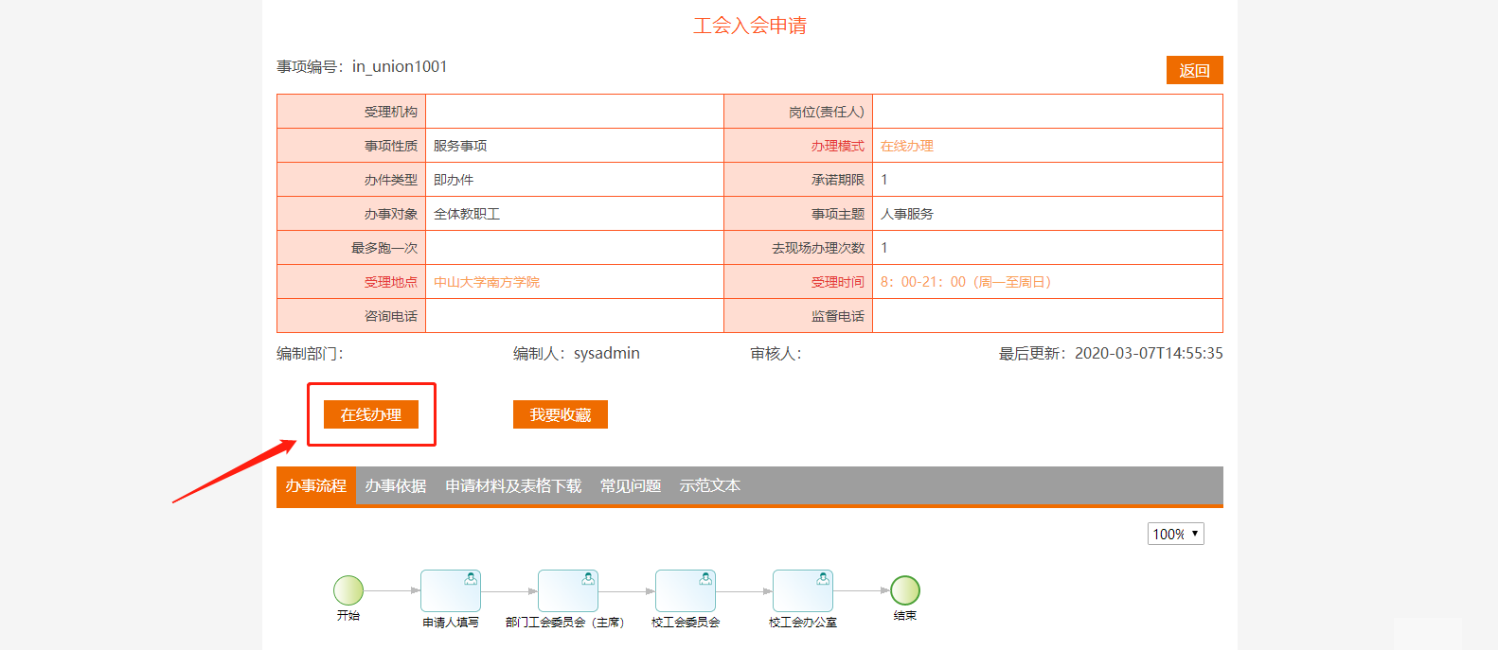This screenshot has height=650, width=1498.
Task: Click the 校工会办公室 workflow task node
Action: 803,591
